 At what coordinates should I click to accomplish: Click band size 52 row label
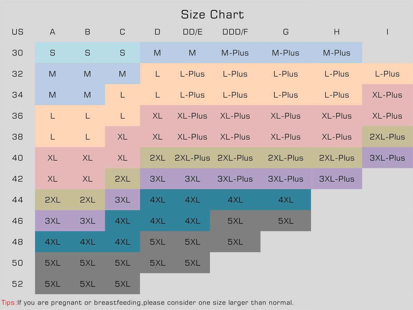17,284
